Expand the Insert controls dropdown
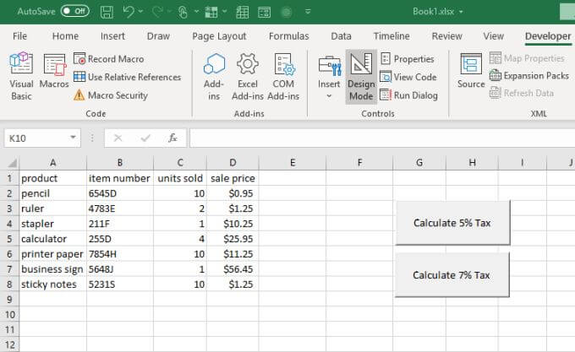Screen dimensions: 575x352 coord(329,95)
